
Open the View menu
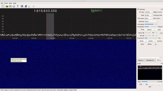pyautogui.click(x=10, y=3)
